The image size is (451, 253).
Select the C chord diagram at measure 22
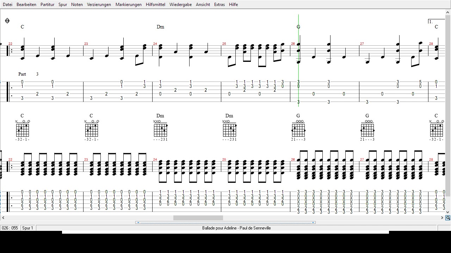[x=22, y=130]
